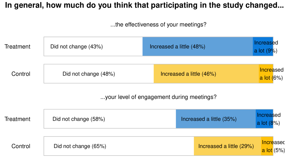Click the '(9%)' percentage text

tap(272, 51)
